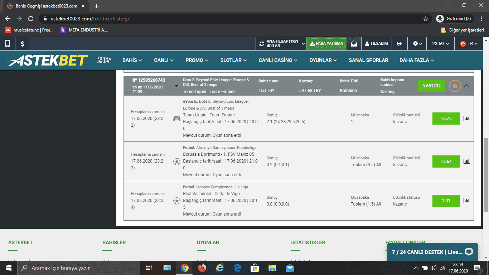The image size is (489, 275).
Task: Expand the arrow beside bet number 12585266743
Action: tap(176, 86)
